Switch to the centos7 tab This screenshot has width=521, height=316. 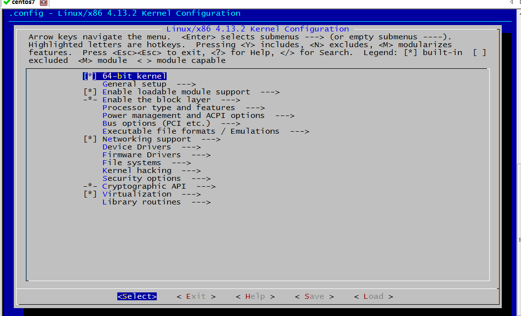(23, 2)
